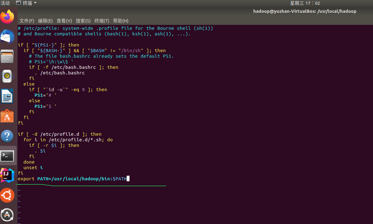Click the '# /etc/profile: system-wide' comment line
Image resolution: width=373 pixels, height=224 pixels.
(115, 28)
